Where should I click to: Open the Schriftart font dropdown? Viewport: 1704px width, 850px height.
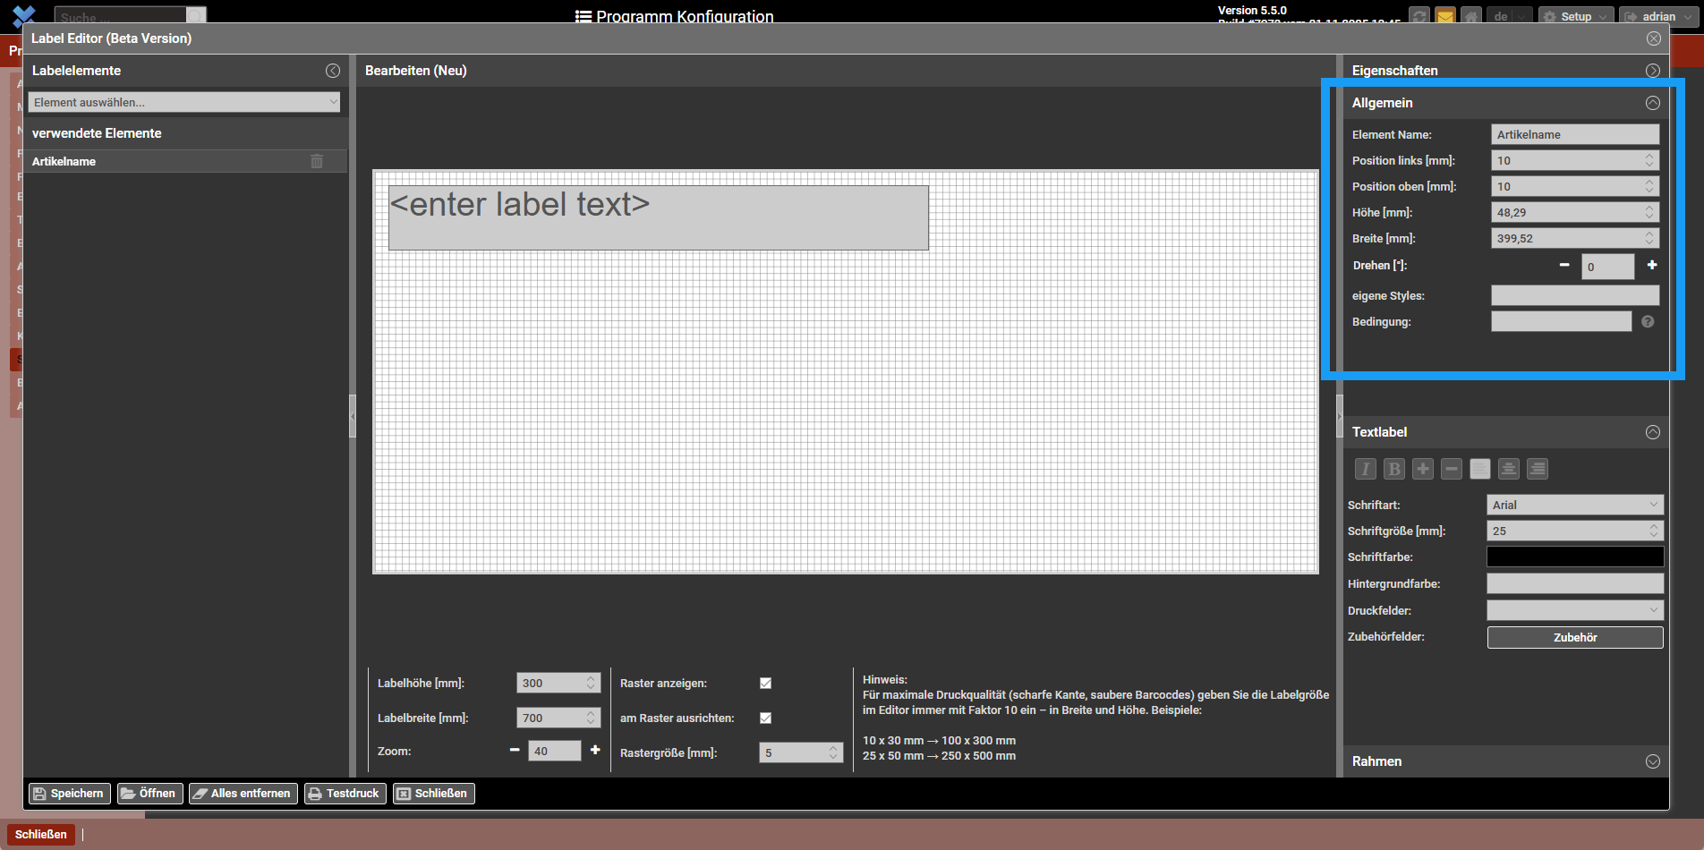[x=1574, y=505]
